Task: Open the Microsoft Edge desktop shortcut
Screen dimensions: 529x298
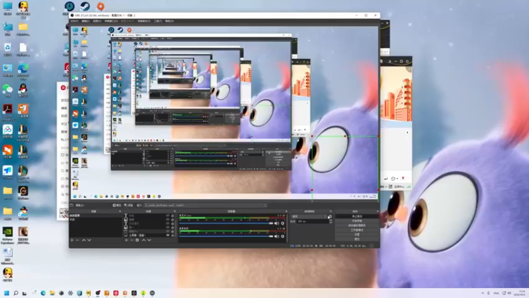Action: coord(23,70)
